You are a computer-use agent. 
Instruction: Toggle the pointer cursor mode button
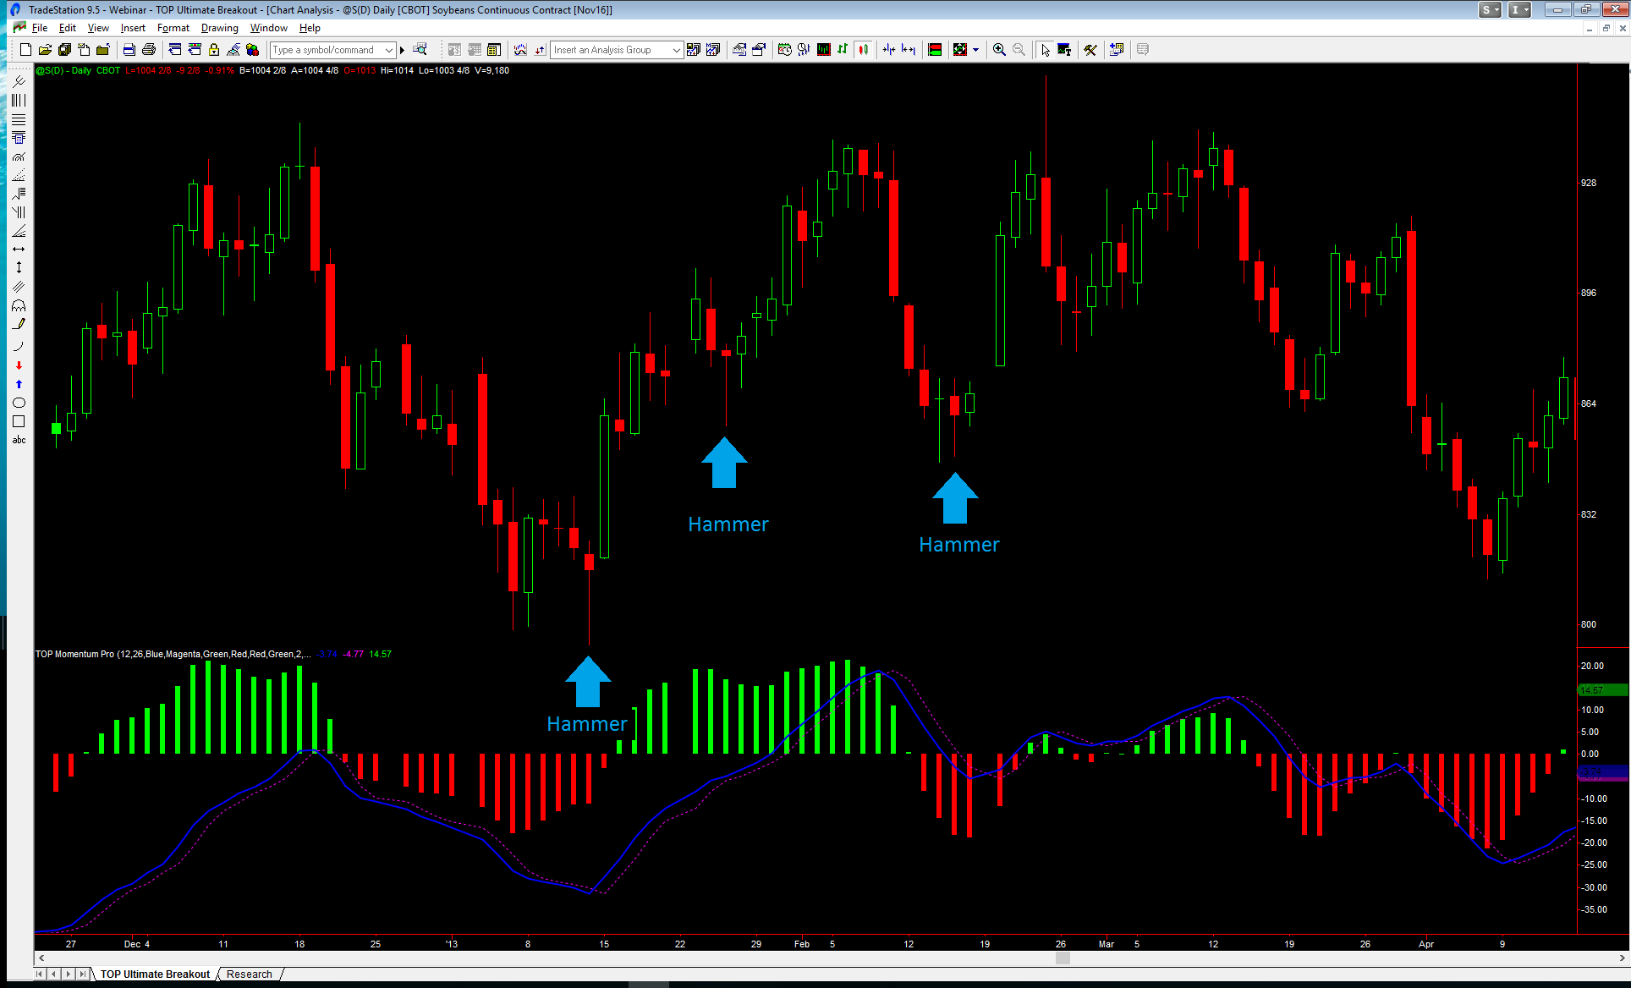(x=1046, y=50)
